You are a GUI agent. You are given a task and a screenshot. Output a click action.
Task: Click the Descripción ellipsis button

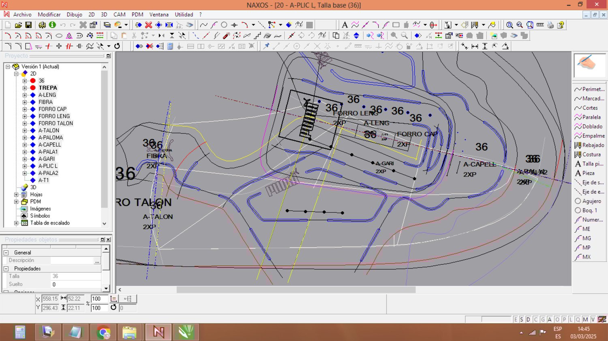coord(97,261)
